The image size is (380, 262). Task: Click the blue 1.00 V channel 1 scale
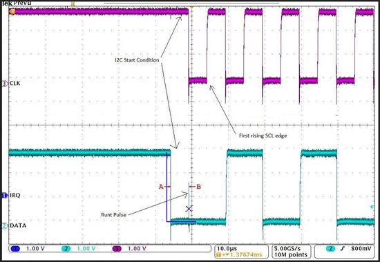(35, 249)
